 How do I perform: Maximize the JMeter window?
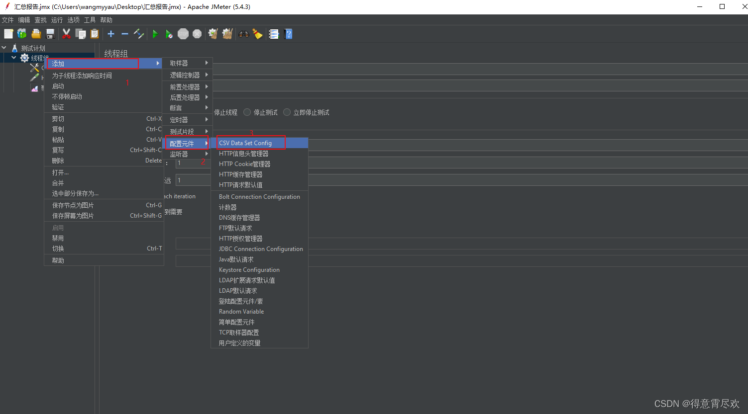(x=722, y=7)
